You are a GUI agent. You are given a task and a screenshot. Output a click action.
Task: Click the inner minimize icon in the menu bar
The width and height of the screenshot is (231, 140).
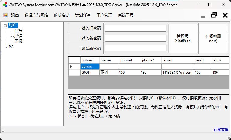[203, 15]
